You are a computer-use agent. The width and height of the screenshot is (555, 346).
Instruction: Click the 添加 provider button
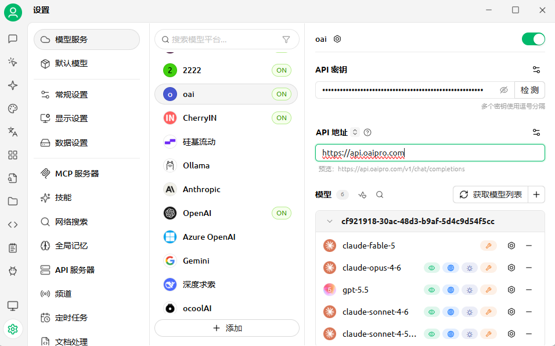pos(227,328)
